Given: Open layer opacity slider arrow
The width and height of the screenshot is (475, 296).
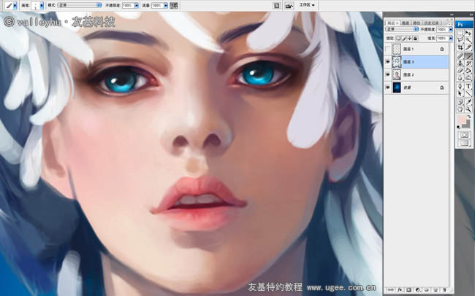Looking at the screenshot, I should click(x=451, y=29).
